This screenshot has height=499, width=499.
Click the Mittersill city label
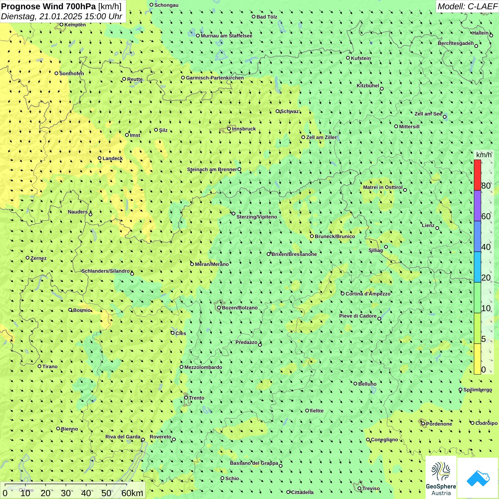[409, 127]
